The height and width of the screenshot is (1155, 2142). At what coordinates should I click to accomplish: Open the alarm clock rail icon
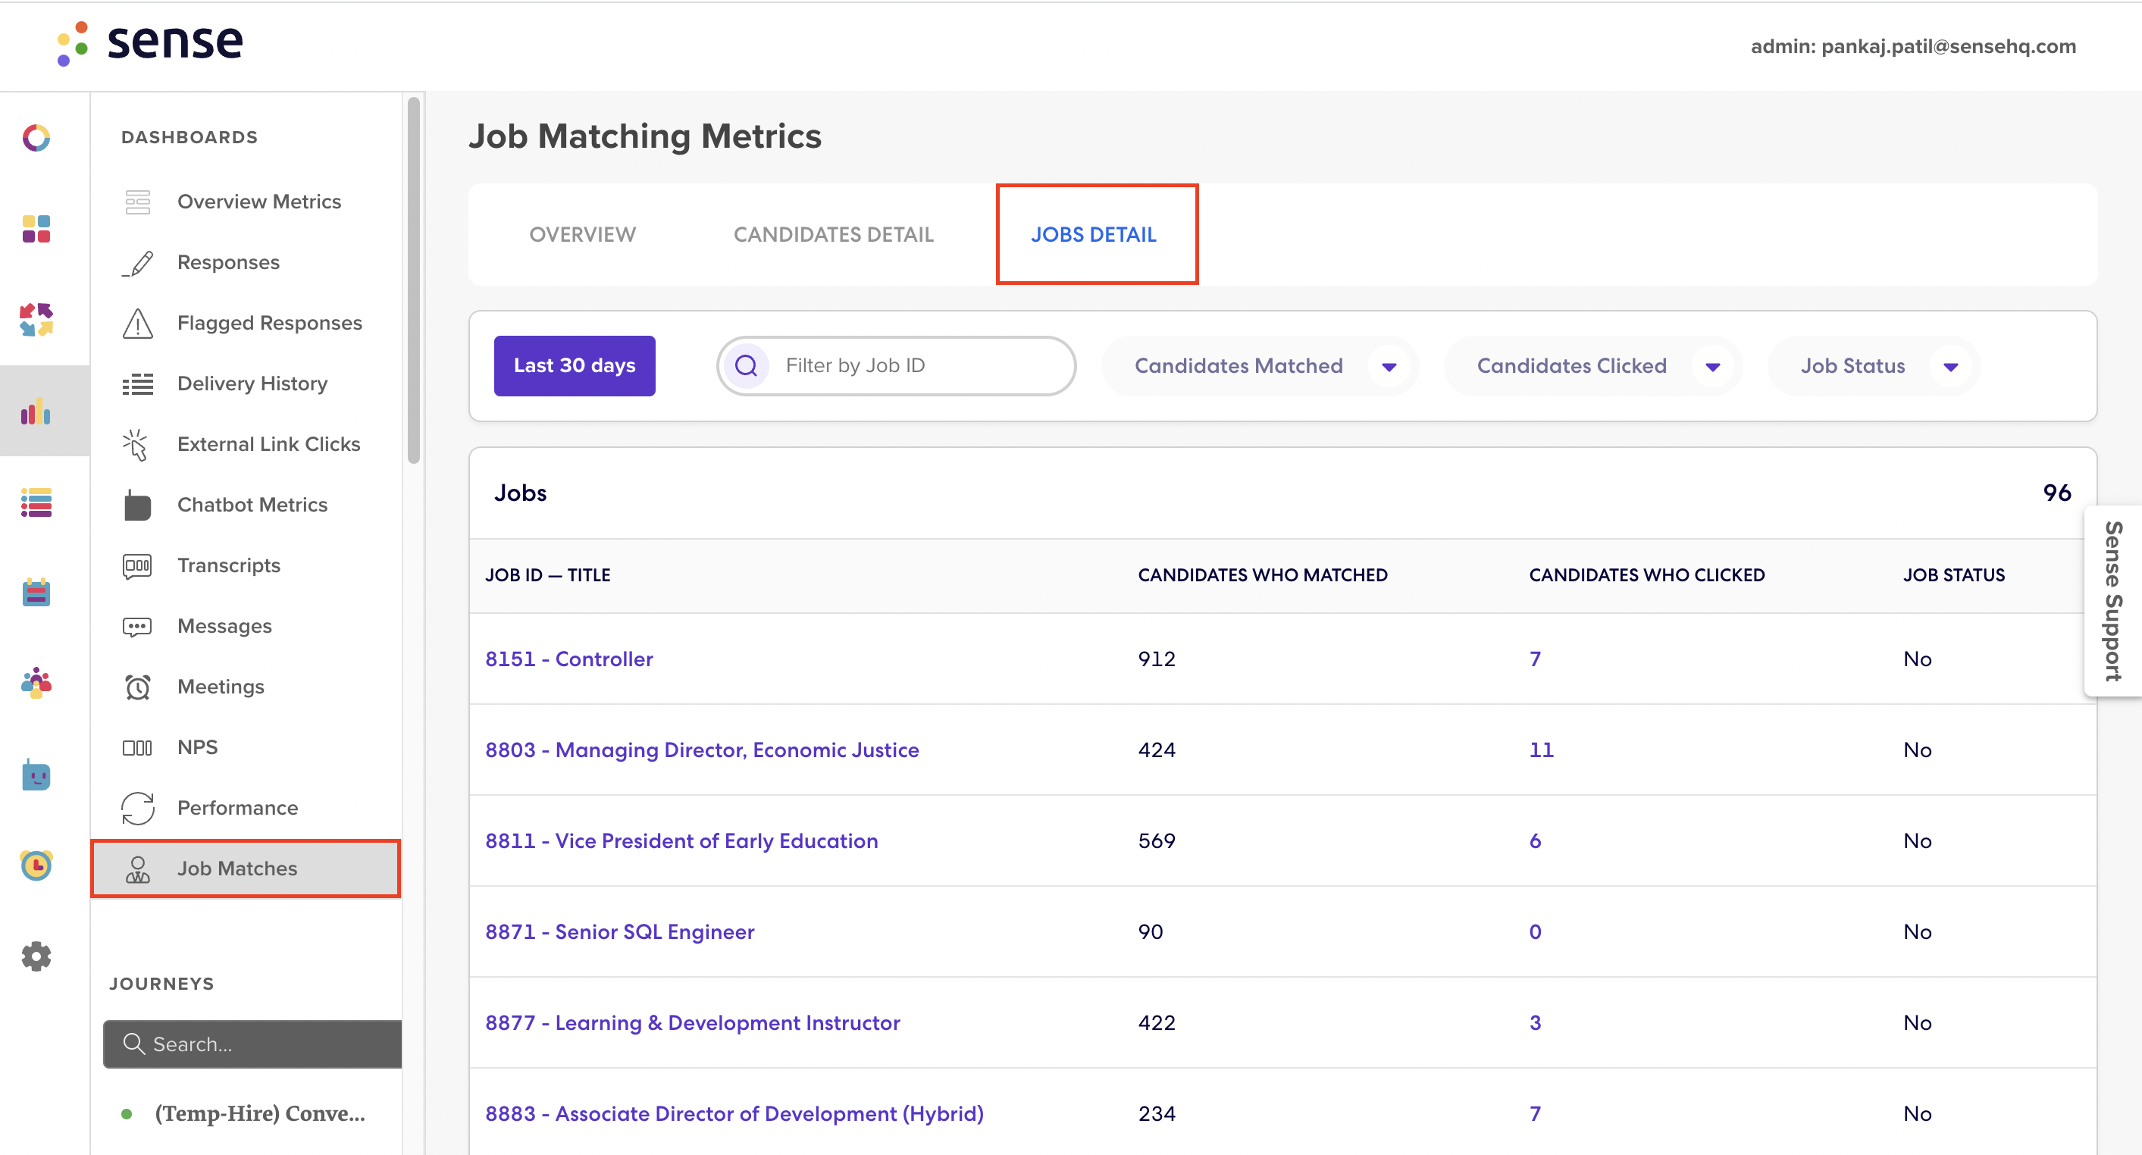click(x=36, y=865)
